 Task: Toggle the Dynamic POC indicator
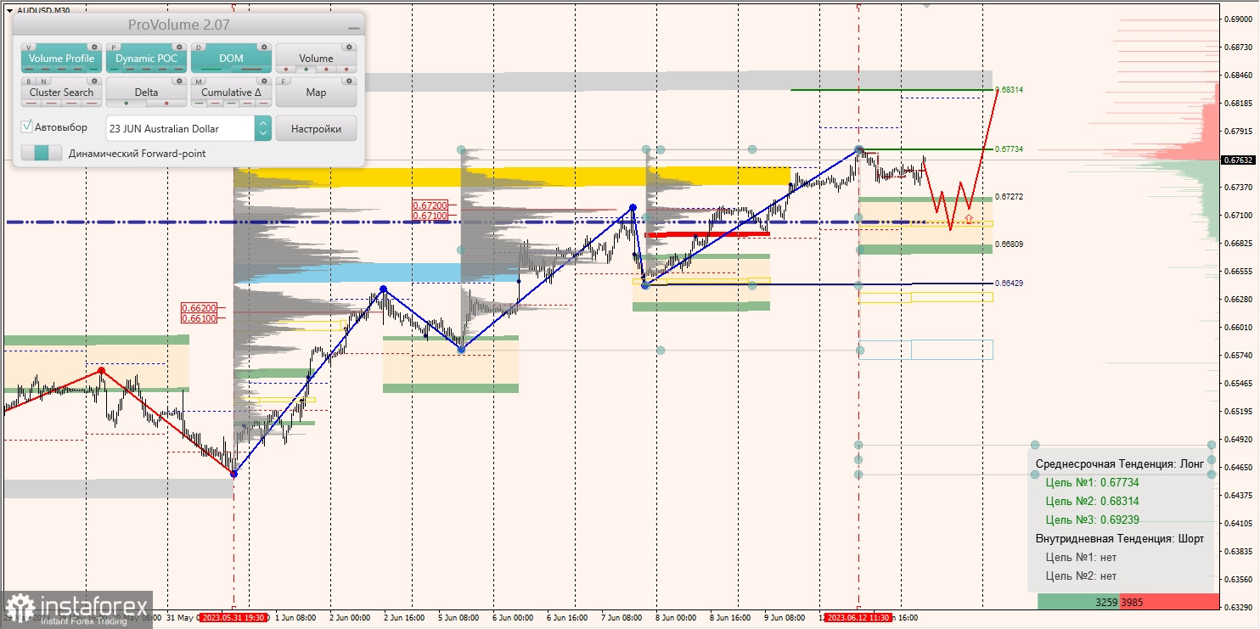click(146, 59)
